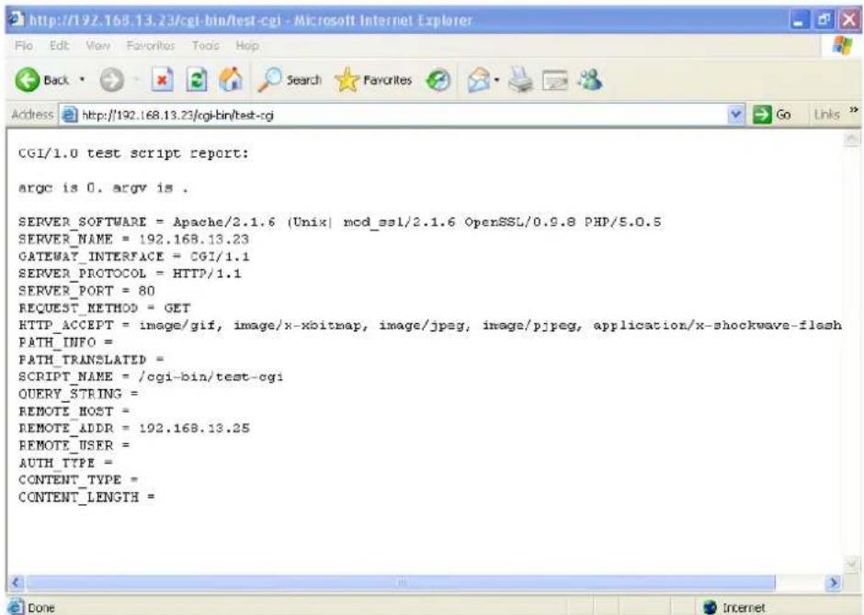Expand the Address bar dropdown list
This screenshot has height=615, width=864.
[735, 115]
